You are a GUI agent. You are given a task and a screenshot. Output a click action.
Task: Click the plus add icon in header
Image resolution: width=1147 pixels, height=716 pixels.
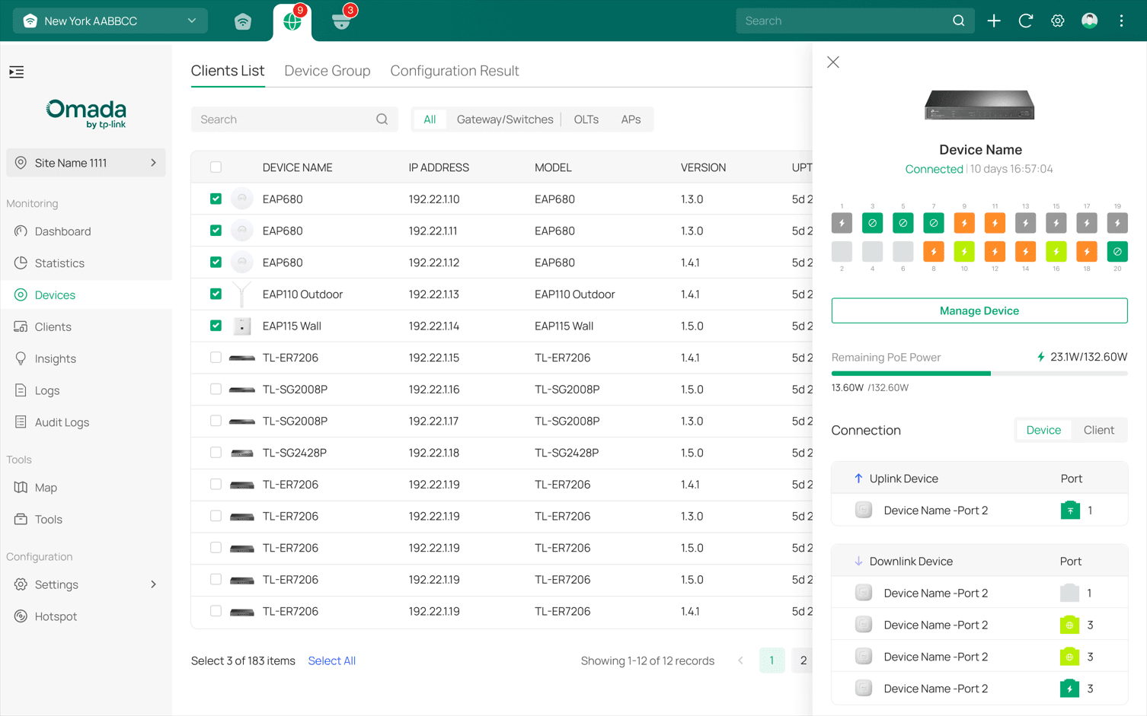point(993,21)
